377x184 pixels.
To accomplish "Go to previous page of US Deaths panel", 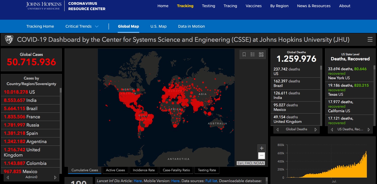I will 332,129.
